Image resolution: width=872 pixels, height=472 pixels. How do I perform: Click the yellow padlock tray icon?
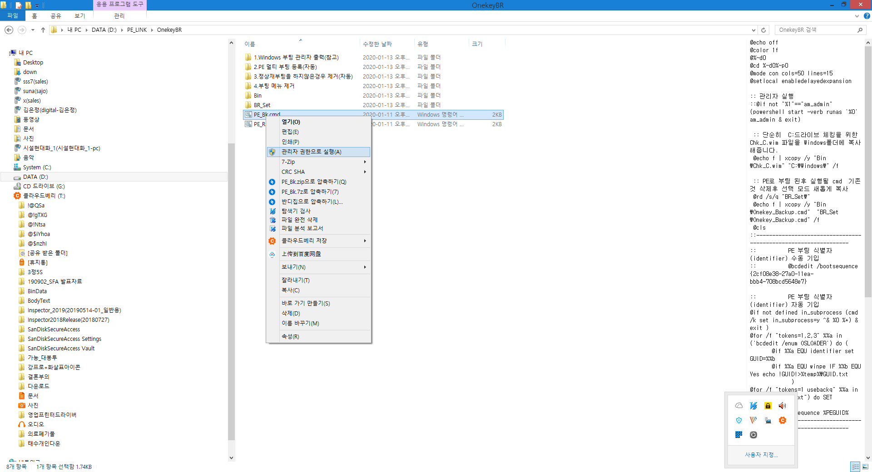(768, 406)
